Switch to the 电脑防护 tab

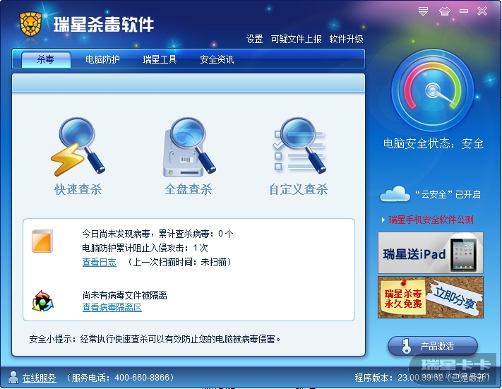[x=102, y=59]
